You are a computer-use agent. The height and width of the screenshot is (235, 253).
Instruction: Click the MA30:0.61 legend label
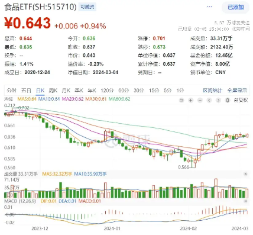(x=96, y=99)
